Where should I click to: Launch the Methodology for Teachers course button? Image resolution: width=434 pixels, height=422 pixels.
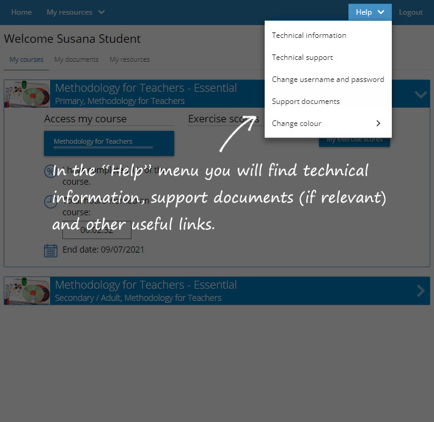point(109,143)
